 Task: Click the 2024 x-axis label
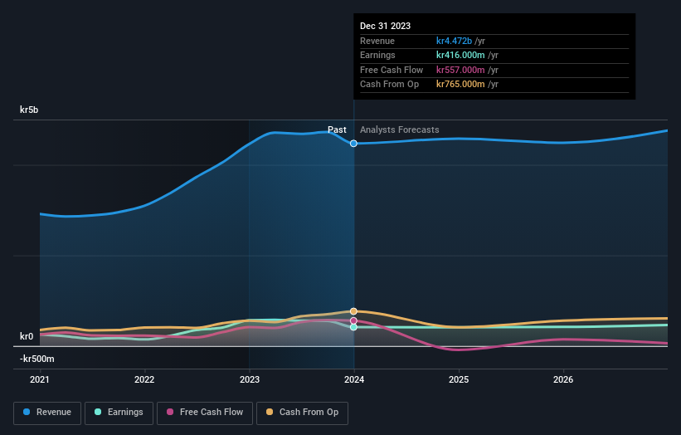tap(354, 379)
